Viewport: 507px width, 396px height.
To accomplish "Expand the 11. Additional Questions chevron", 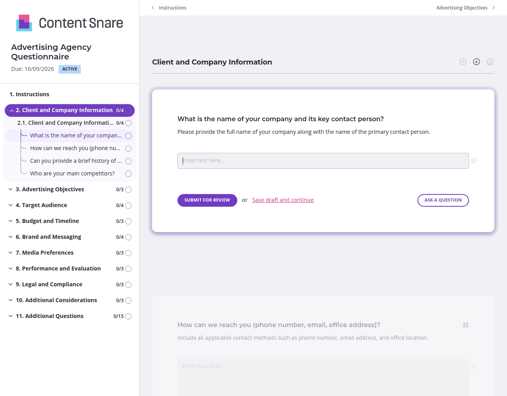I will [11, 316].
